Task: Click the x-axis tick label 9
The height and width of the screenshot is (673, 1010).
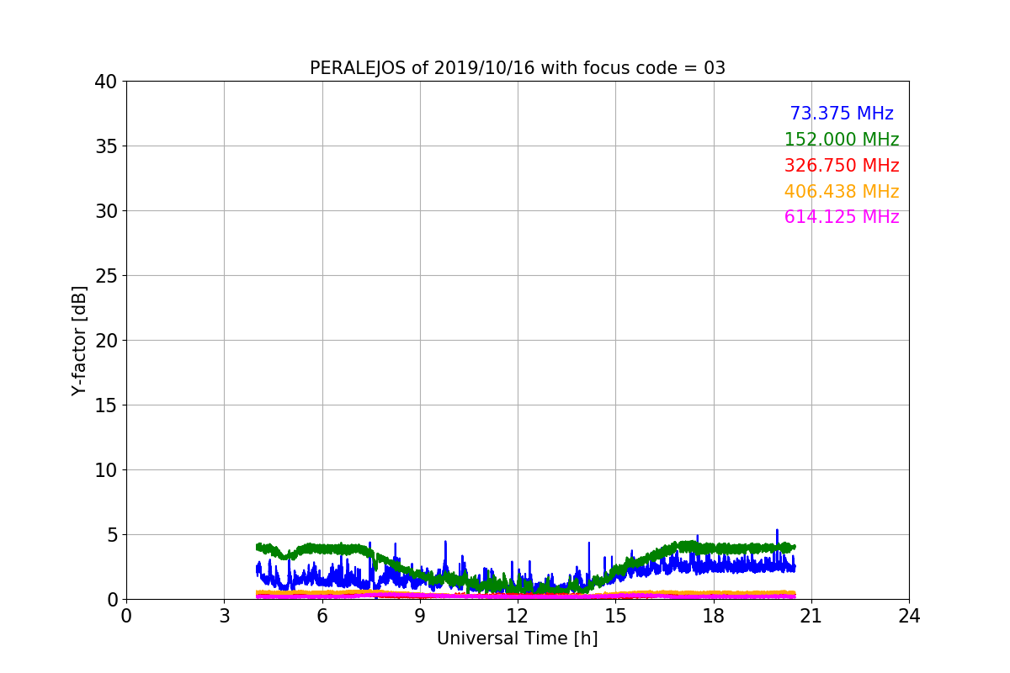Action: 420,616
